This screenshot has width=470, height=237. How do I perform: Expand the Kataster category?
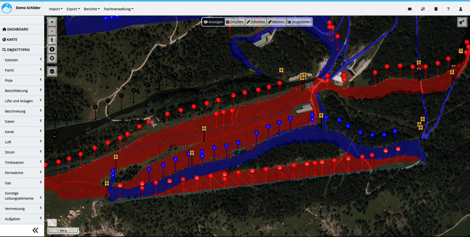click(x=22, y=60)
